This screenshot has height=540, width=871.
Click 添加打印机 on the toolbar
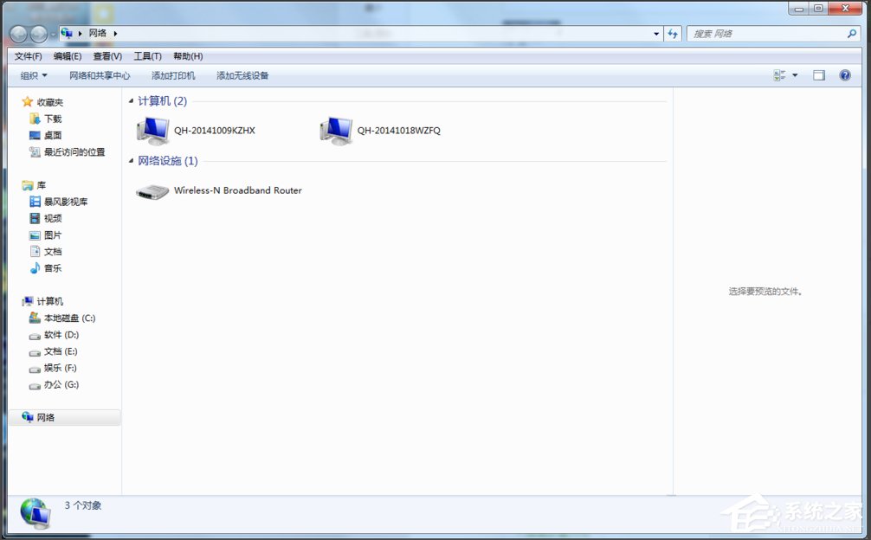click(171, 75)
